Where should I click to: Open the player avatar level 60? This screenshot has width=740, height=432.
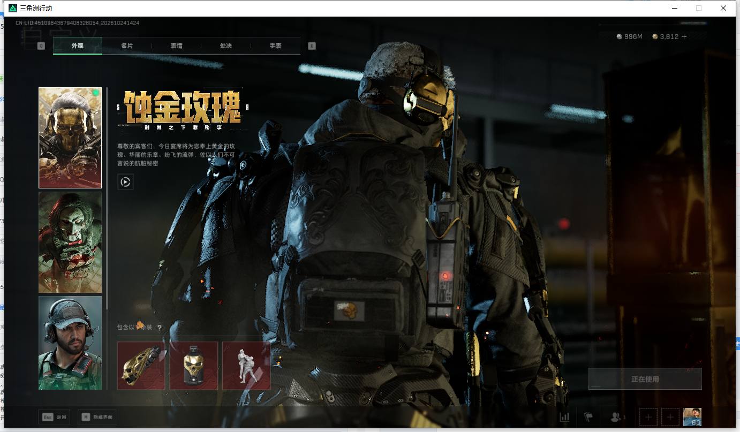click(x=692, y=417)
